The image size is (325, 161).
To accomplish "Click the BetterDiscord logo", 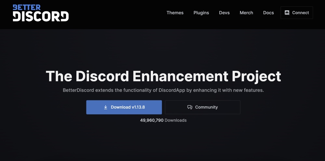I will 41,13.
